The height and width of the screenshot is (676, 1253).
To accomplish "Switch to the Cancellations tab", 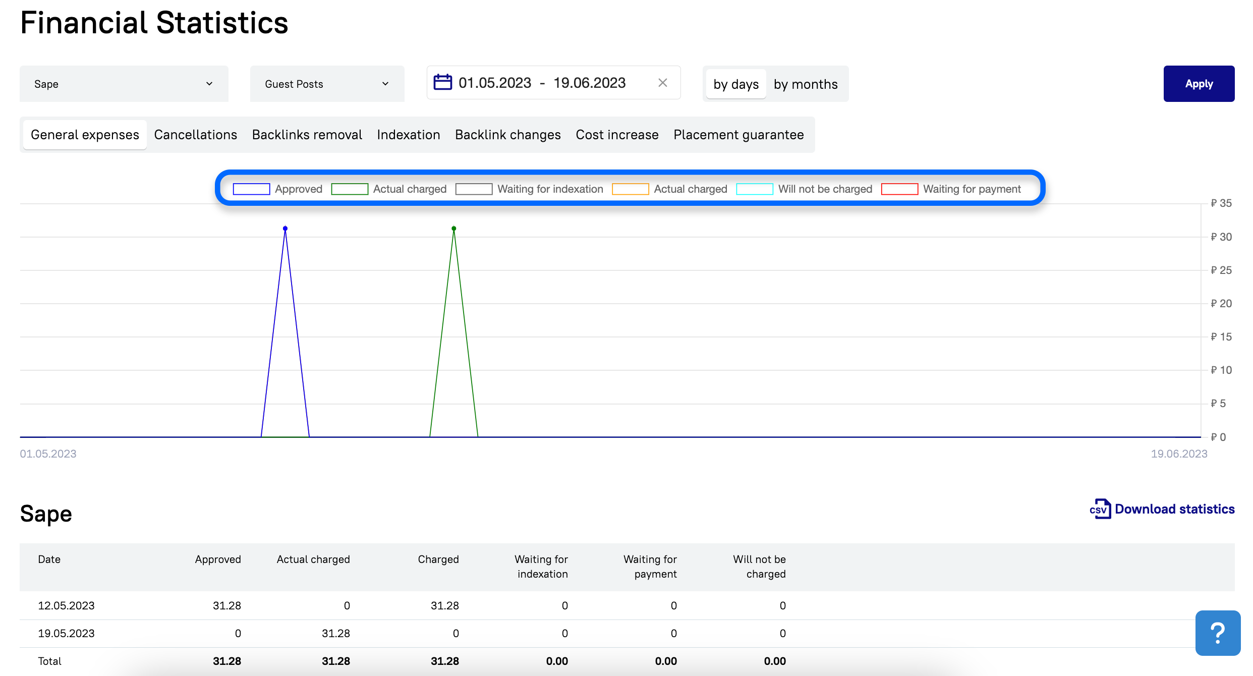I will [x=196, y=135].
